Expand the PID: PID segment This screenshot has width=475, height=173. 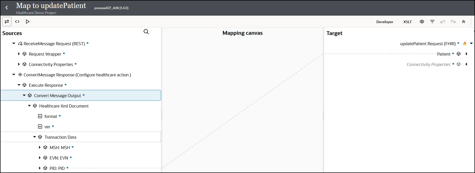[x=40, y=168]
